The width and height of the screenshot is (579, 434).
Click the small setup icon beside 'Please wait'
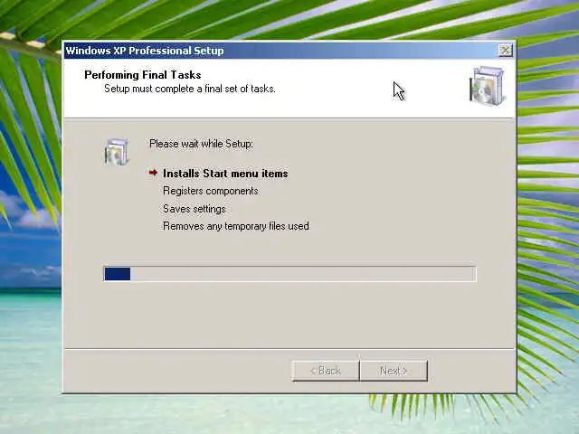pos(117,153)
